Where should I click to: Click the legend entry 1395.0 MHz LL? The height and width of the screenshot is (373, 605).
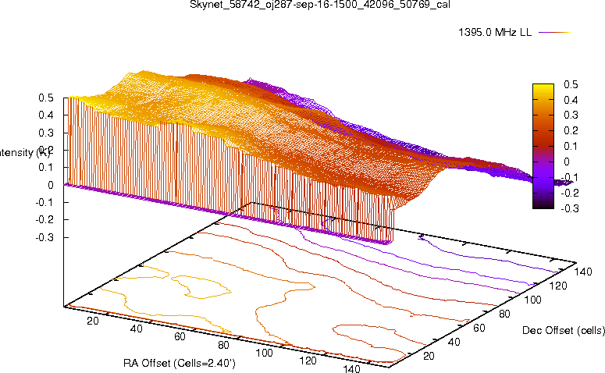click(495, 33)
